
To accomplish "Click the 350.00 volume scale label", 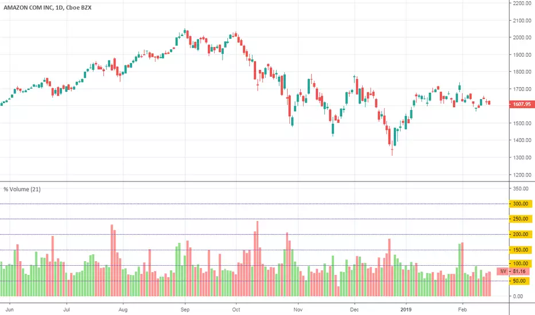I will (521, 188).
